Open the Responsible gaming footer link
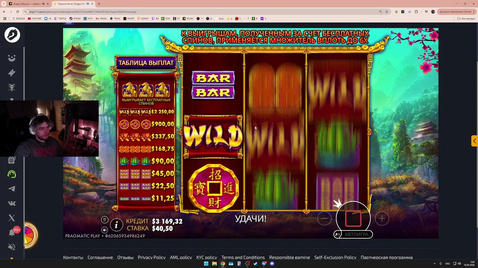 pos(289,257)
